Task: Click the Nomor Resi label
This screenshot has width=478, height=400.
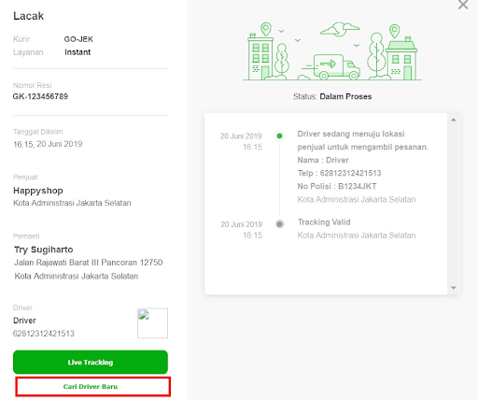Action: pyautogui.click(x=33, y=85)
